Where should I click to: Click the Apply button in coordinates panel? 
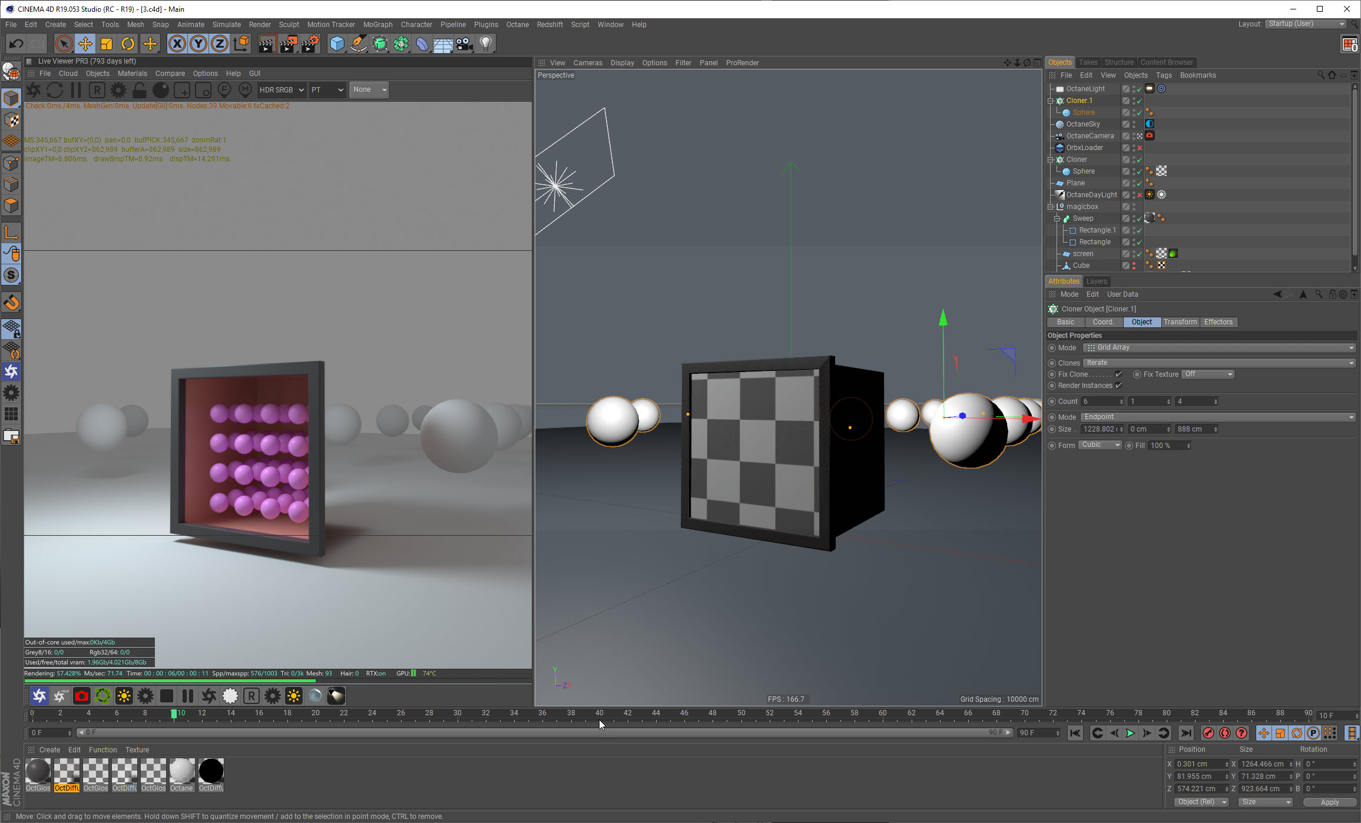tap(1329, 802)
